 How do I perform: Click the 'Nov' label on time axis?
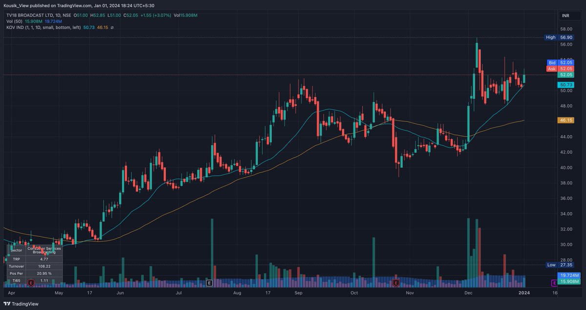(x=410, y=292)
